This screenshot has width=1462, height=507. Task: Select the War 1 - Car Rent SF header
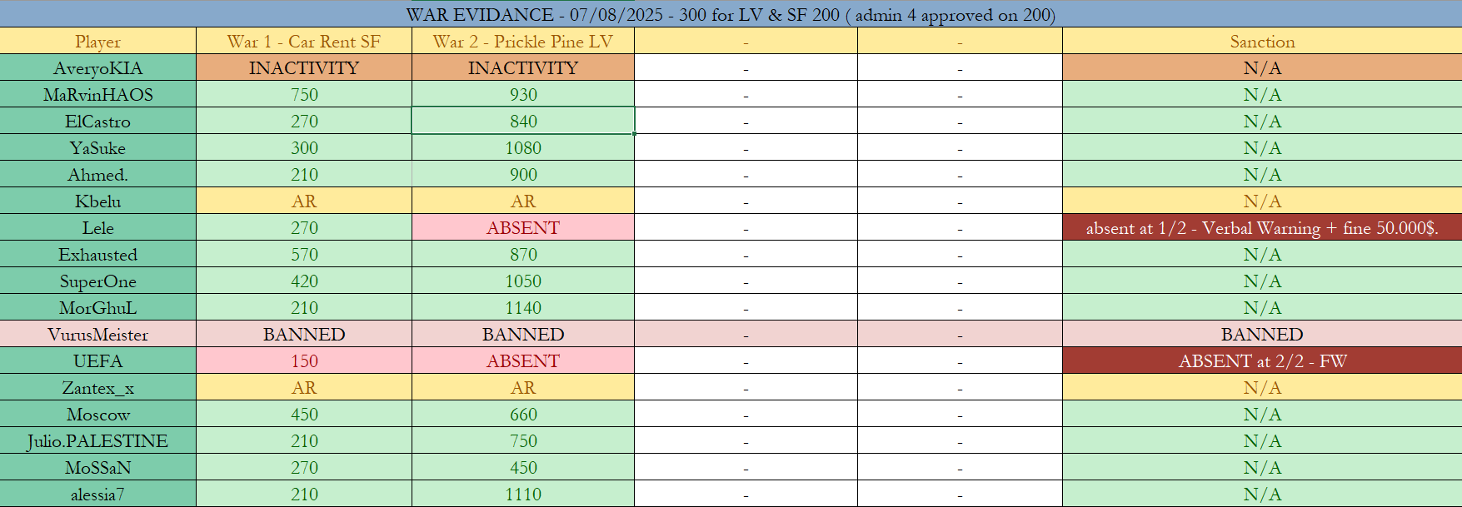click(304, 42)
